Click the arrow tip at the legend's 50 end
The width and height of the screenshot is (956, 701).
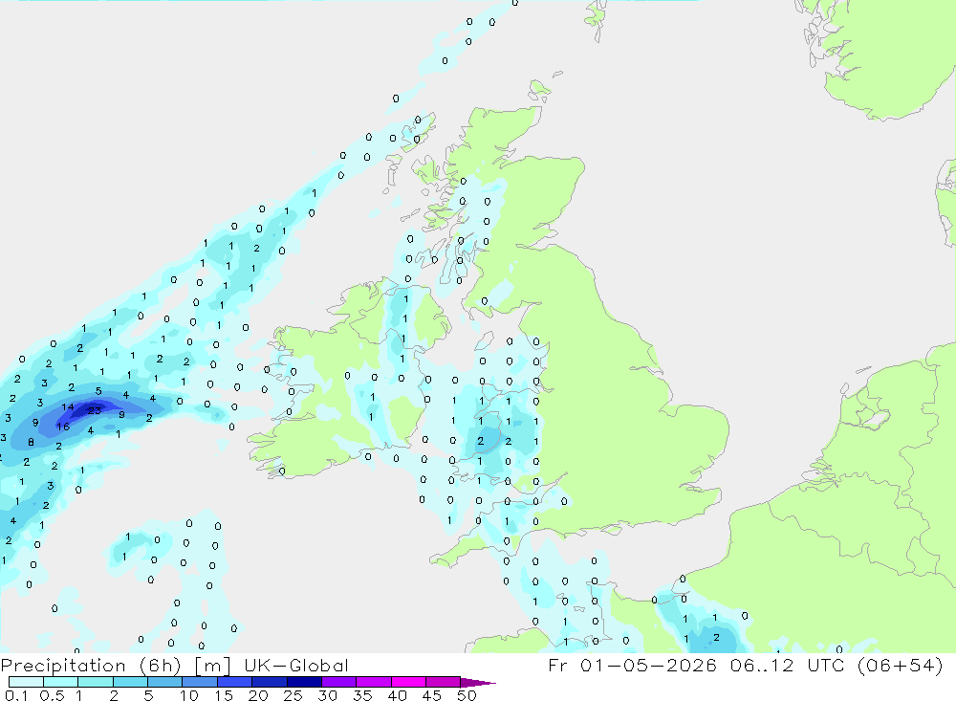[479, 682]
